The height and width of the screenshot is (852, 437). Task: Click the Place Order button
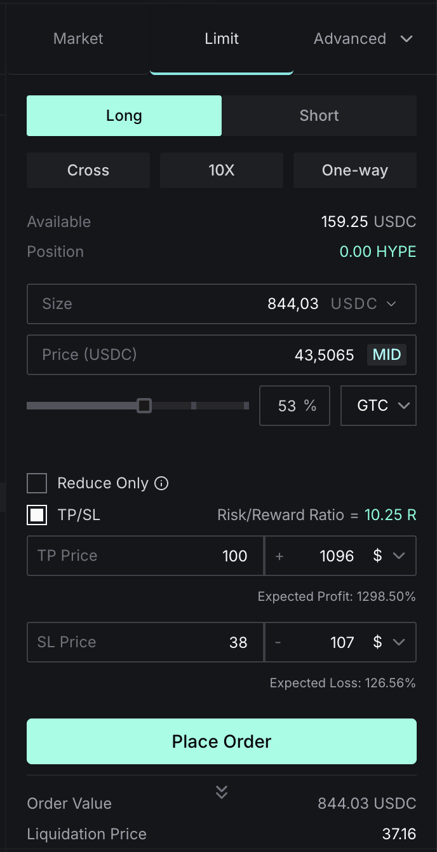click(x=222, y=741)
